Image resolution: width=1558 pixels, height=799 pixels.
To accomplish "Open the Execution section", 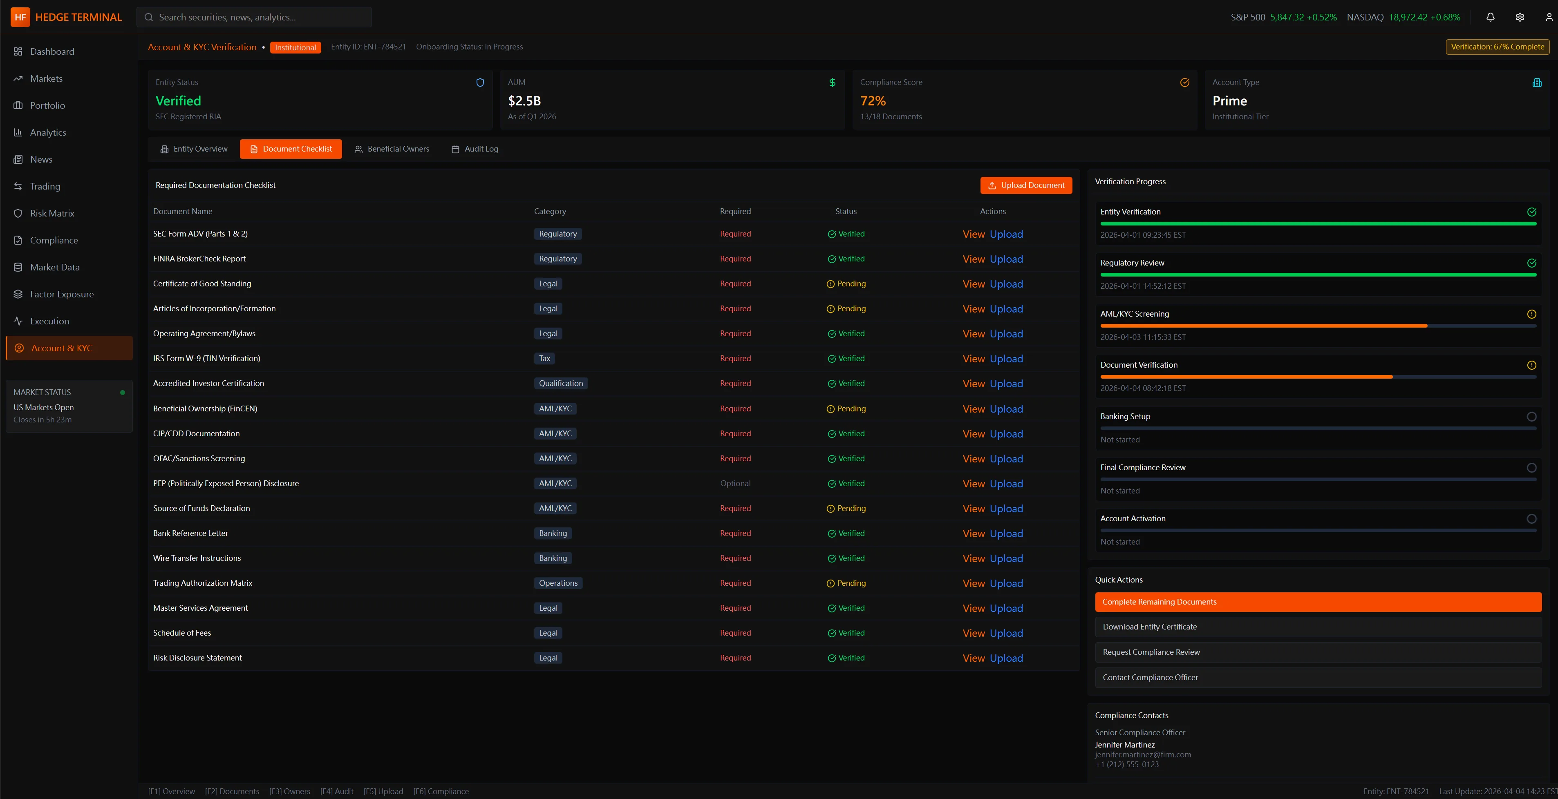I will (49, 321).
